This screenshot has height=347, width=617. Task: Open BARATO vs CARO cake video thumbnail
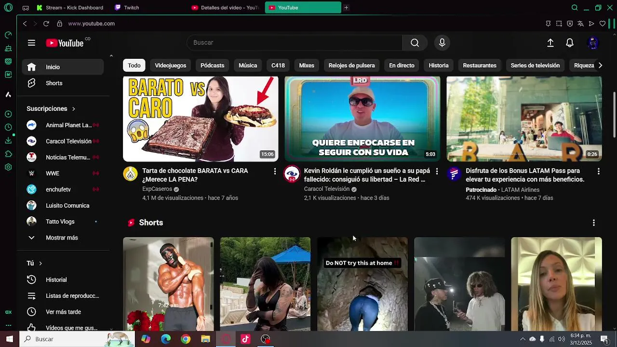click(201, 119)
